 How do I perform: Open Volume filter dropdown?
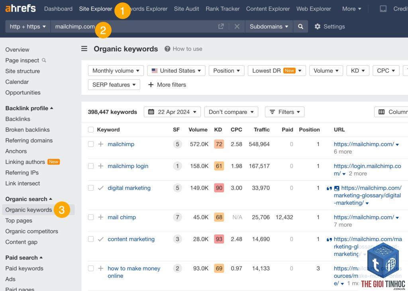click(326, 71)
